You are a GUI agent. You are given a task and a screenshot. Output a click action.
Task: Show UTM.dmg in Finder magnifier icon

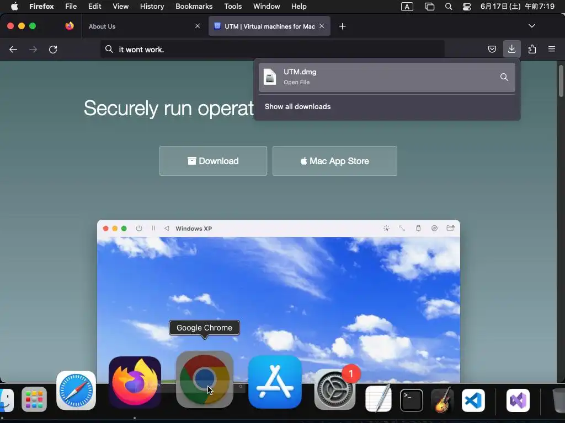[x=504, y=77]
